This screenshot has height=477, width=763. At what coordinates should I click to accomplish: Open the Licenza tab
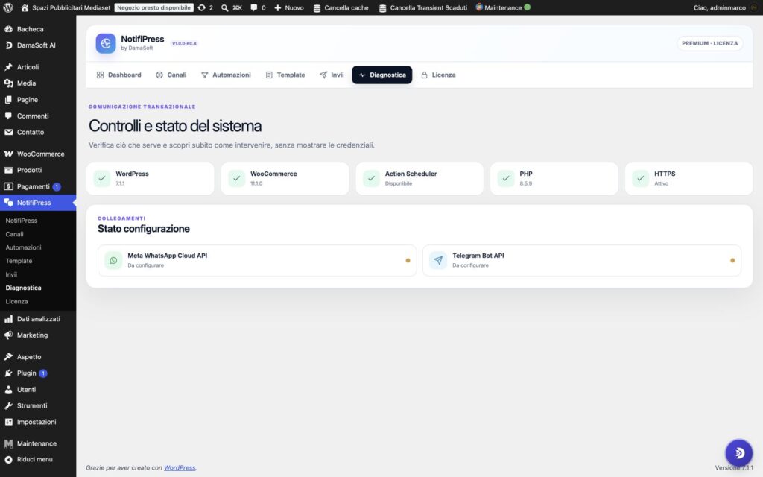pos(438,75)
